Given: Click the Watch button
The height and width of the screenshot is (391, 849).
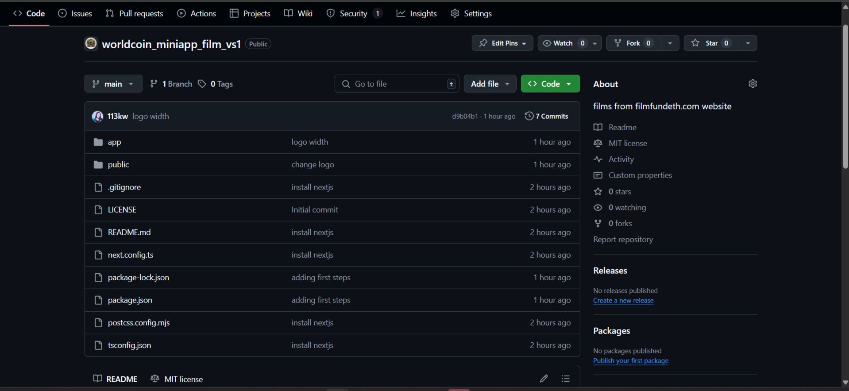Looking at the screenshot, I should tap(563, 43).
